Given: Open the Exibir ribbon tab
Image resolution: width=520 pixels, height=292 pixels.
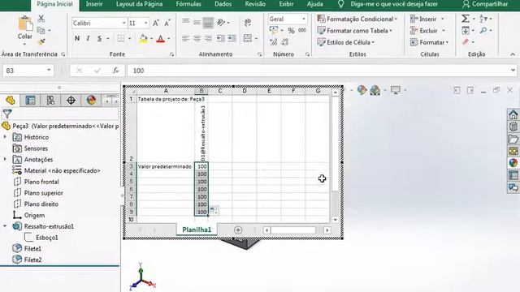Looking at the screenshot, I should [x=286, y=4].
